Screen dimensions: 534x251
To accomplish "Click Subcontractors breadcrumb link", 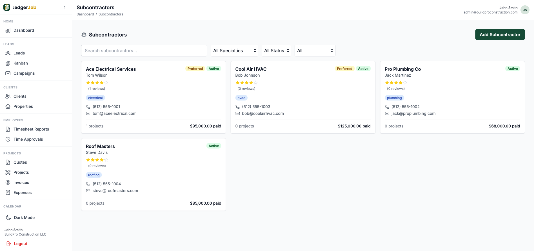I will [111, 14].
